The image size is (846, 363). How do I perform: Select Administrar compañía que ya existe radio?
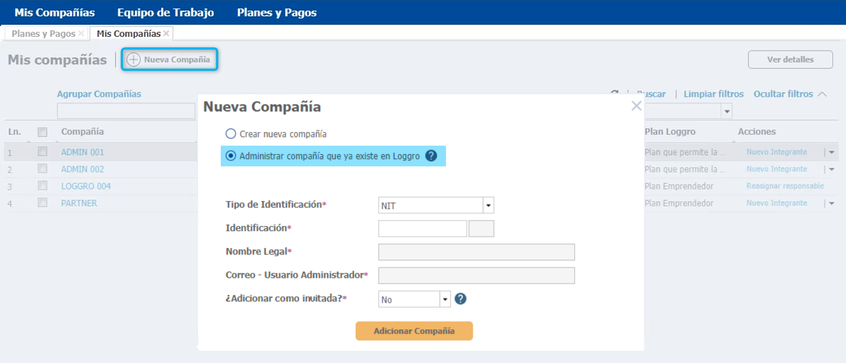[x=231, y=156]
